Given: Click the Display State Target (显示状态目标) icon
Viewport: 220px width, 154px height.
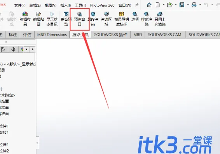Looking at the screenshot, I should 52,14.
